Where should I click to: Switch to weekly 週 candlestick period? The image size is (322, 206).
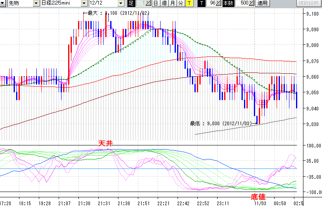tap(164, 3)
